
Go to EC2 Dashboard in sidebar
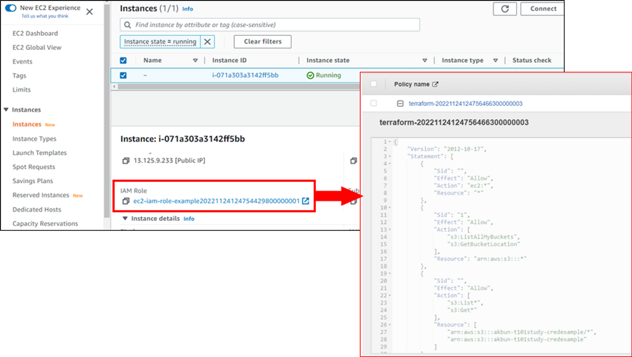pos(35,33)
